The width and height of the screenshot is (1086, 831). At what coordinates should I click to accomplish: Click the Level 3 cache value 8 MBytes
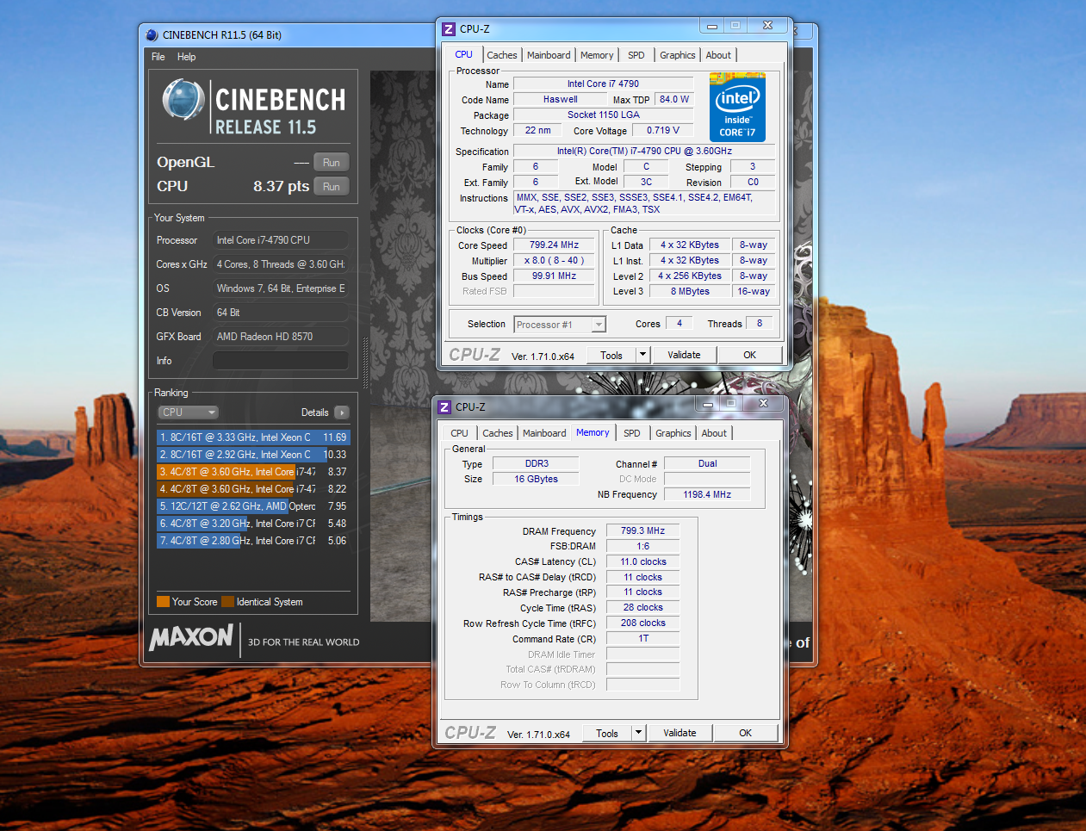tap(691, 292)
